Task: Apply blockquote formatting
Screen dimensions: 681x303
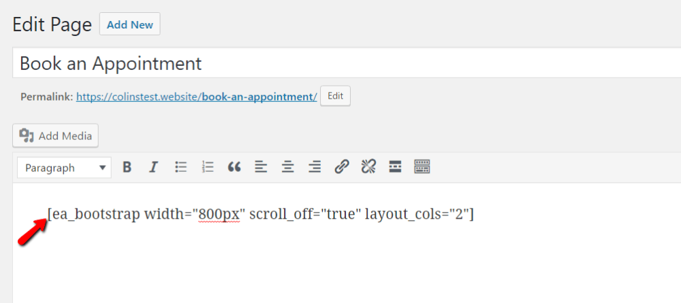Action: [x=234, y=167]
